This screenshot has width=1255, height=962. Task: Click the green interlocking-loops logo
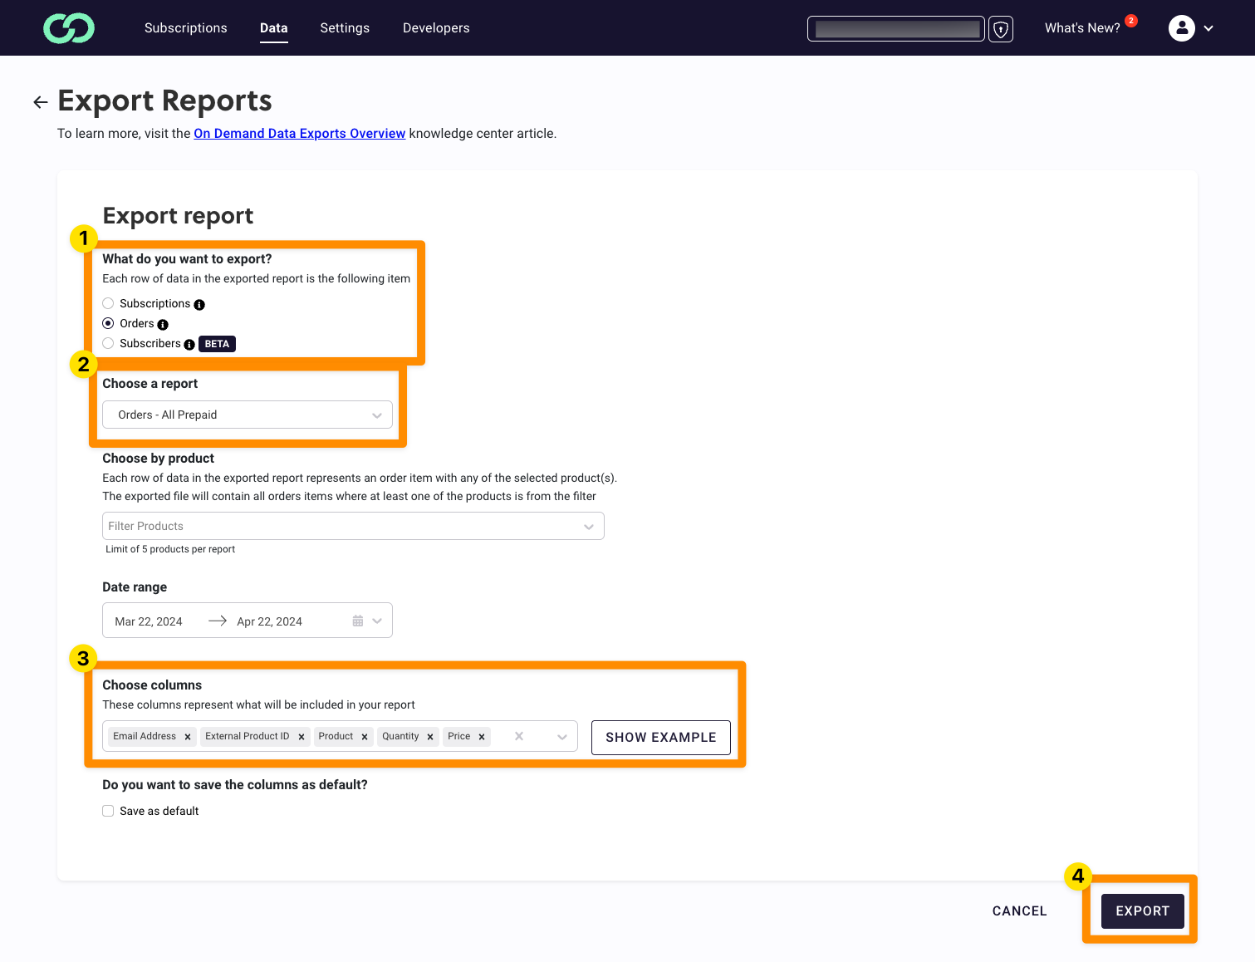[x=69, y=28]
